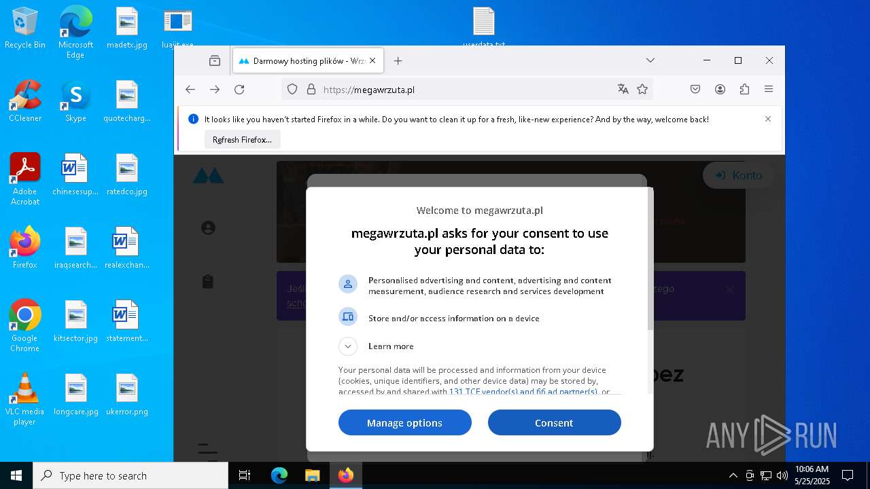870x489 pixels.
Task: Click the taskbar search box
Action: click(130, 475)
